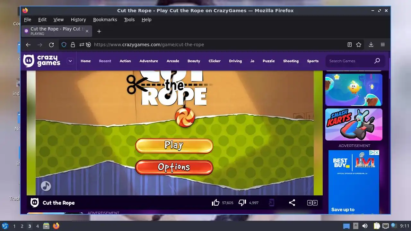Toggle the game music note icon
This screenshot has width=411, height=231.
click(x=46, y=186)
